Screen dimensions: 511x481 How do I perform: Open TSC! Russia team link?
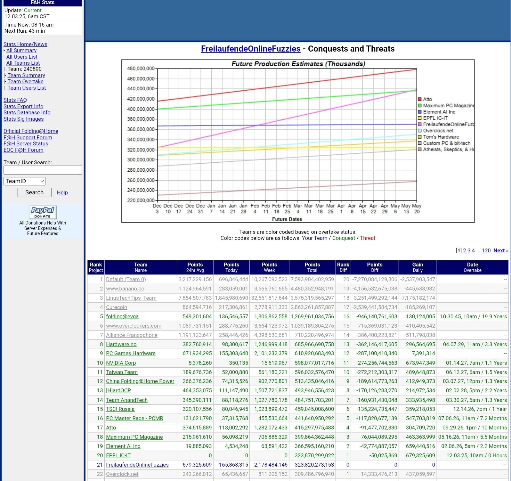click(x=120, y=409)
